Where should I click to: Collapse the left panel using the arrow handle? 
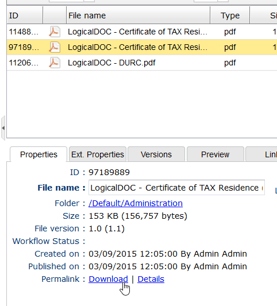3,128
